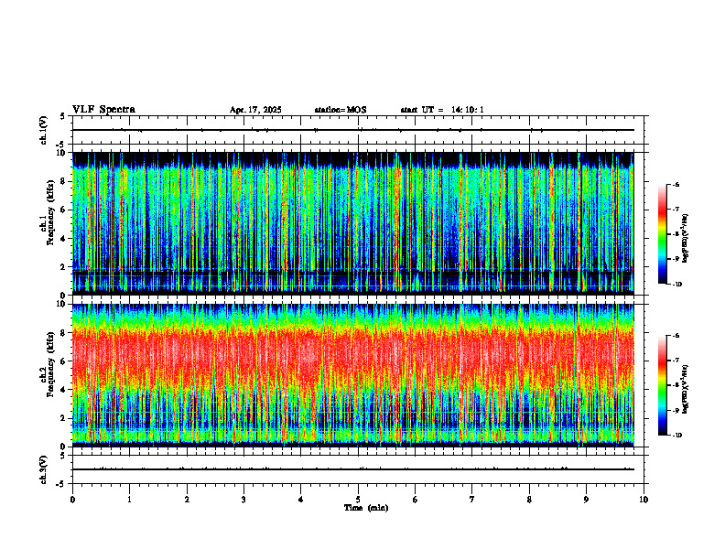This screenshot has height=560, width=725.
Task: Select the date text 'Apr. 17, 2025'
Action: click(x=255, y=110)
